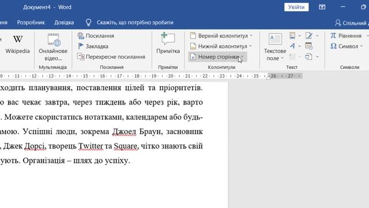Switch to the Розробник ribbon tab
Viewport: 369px width, 208px height.
[x=31, y=23]
